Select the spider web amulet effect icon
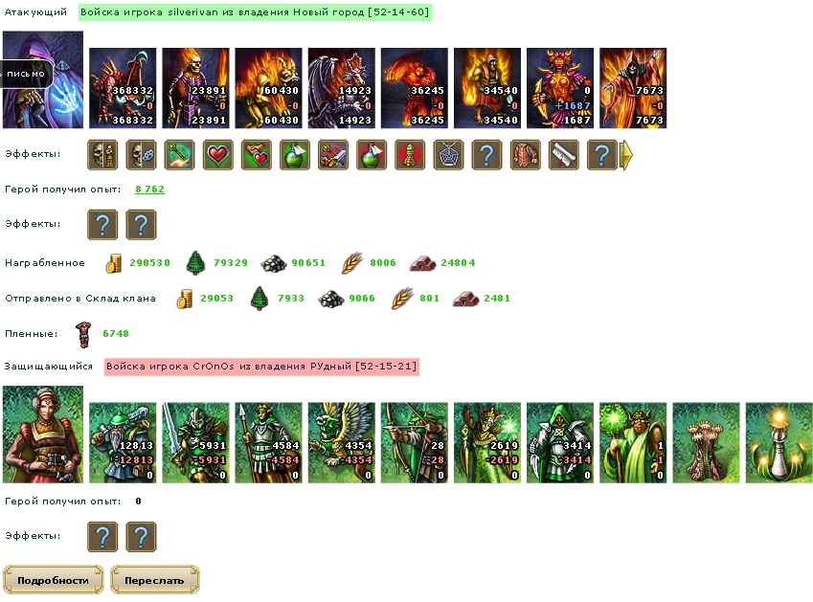The image size is (813, 602). pyautogui.click(x=448, y=155)
